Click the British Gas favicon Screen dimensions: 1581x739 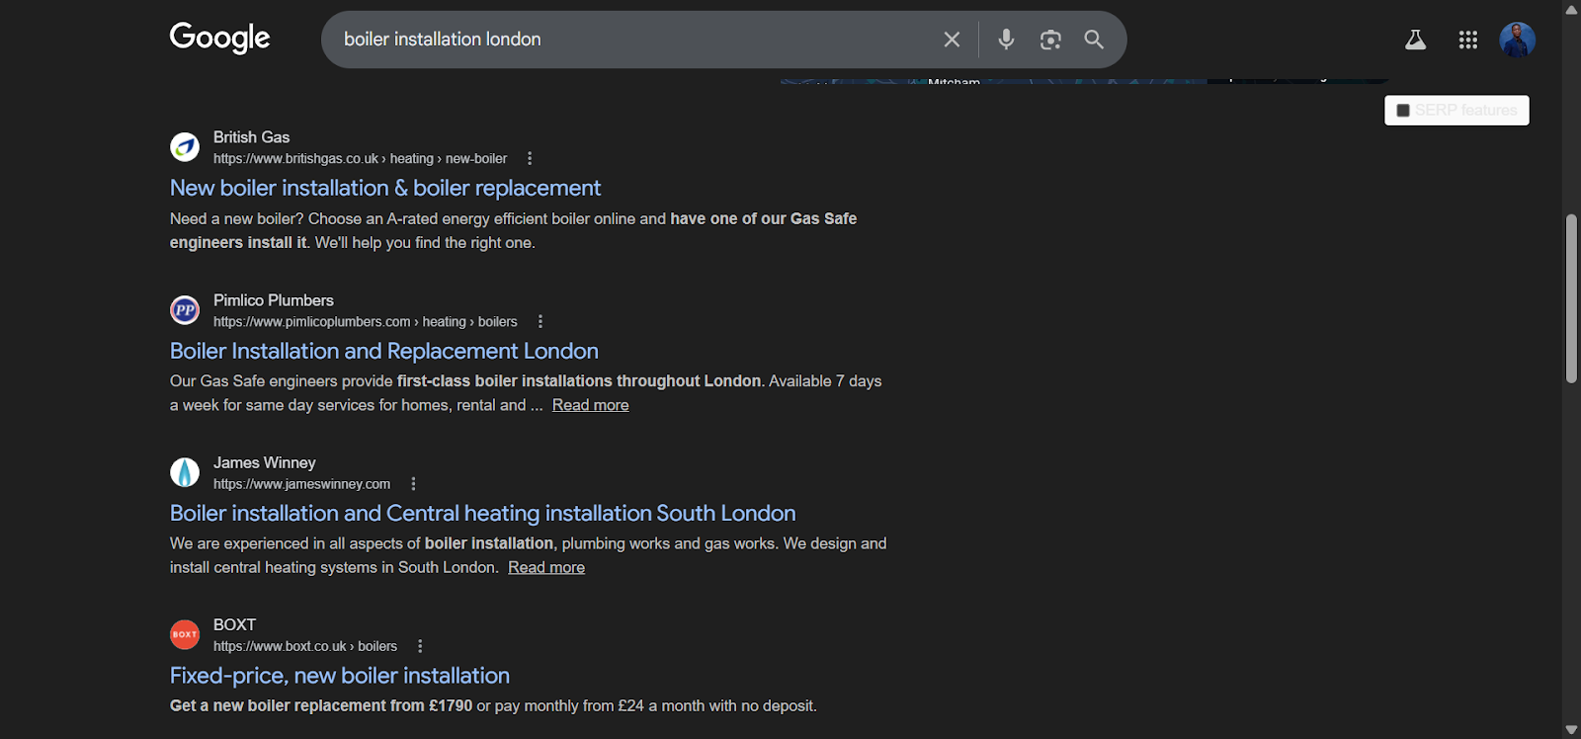point(185,147)
